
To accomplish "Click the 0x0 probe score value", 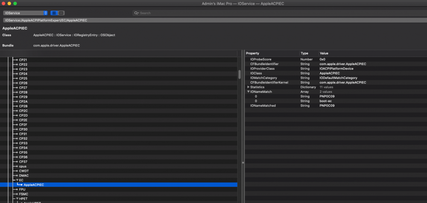I will 322,59.
